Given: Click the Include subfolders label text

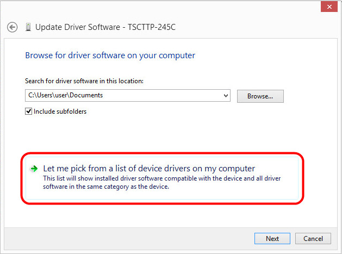Looking at the screenshot, I should coord(60,111).
